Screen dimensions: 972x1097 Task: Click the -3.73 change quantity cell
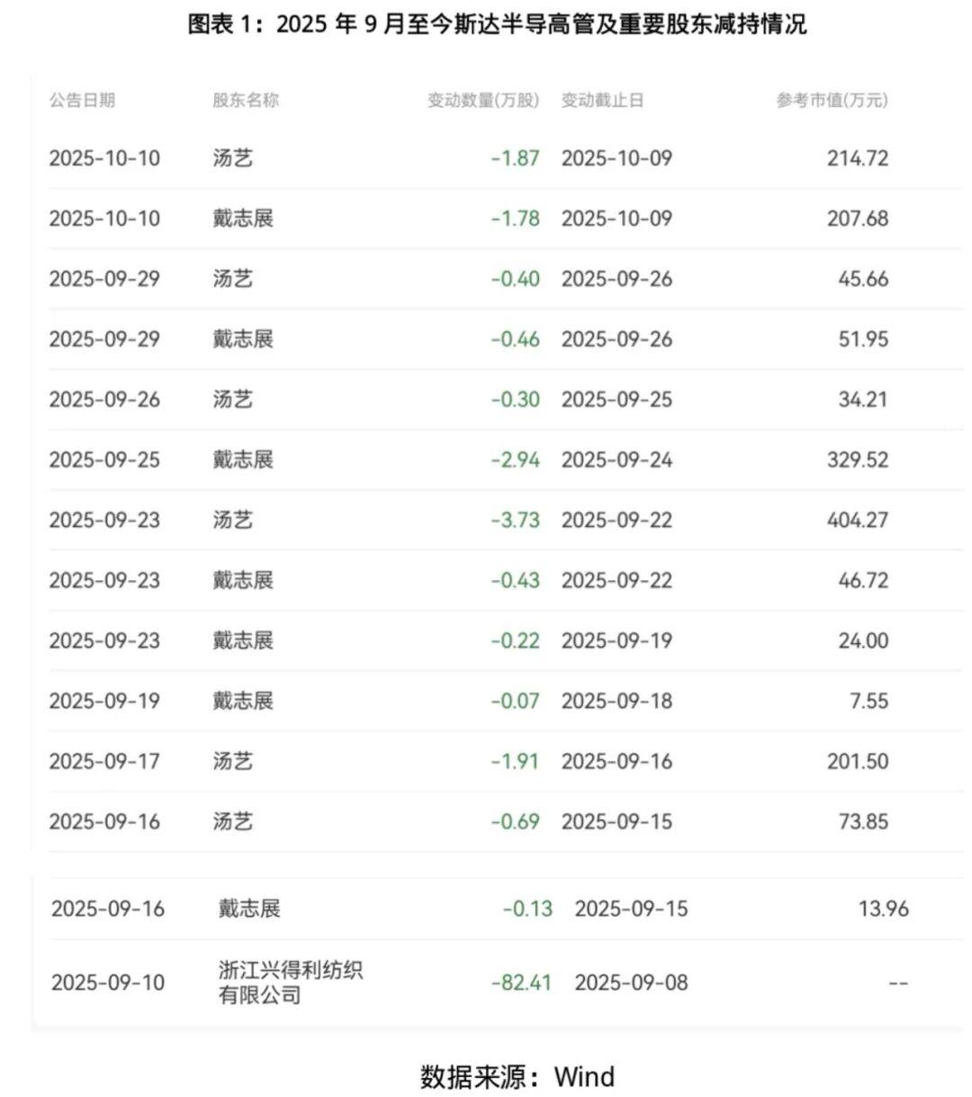click(515, 520)
